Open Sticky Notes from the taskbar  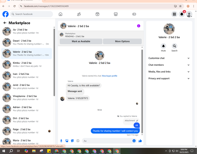coord(49,151)
